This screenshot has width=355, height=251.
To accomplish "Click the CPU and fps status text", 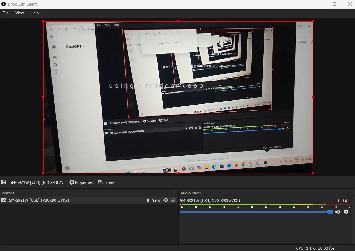I will (315, 248).
